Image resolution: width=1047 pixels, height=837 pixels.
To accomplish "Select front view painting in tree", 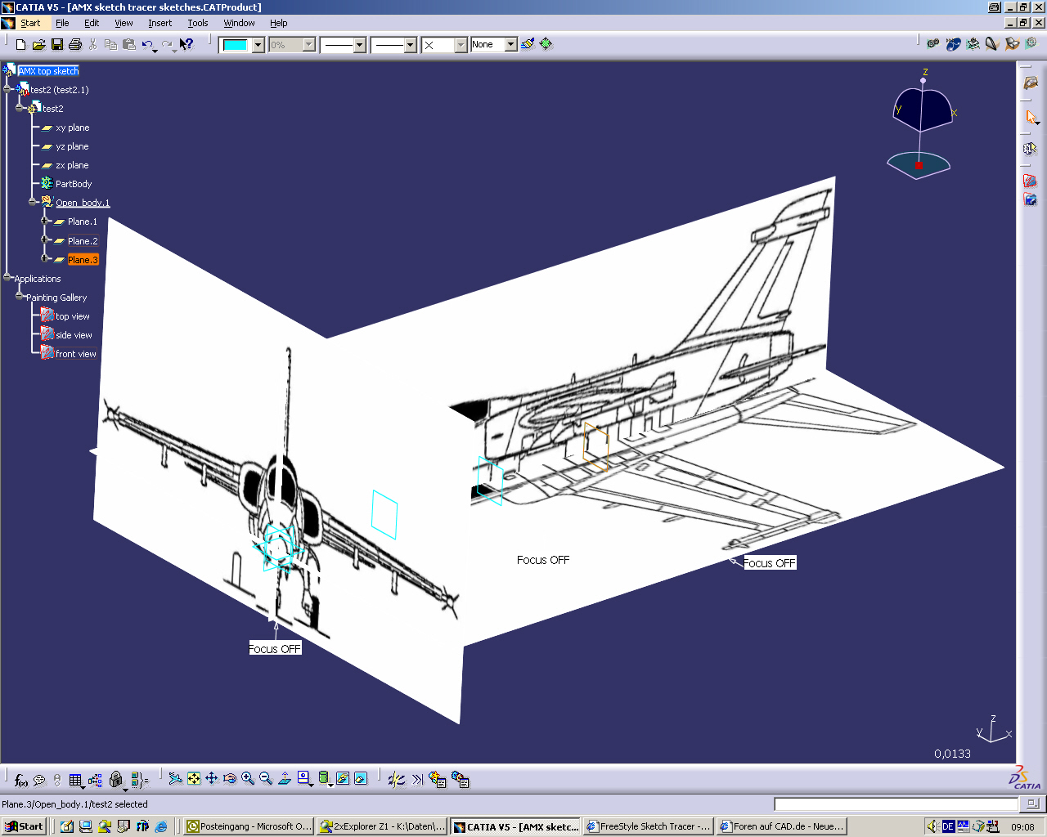I will [x=75, y=354].
